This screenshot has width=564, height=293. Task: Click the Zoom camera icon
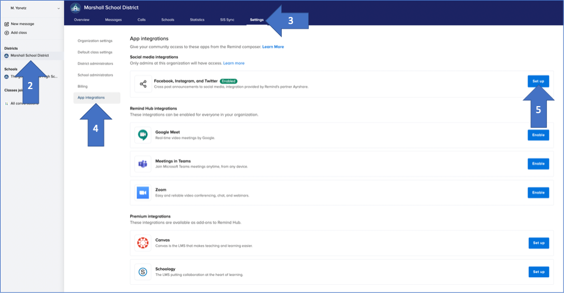pyautogui.click(x=143, y=192)
